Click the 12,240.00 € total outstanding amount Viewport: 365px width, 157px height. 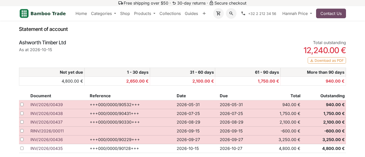[325, 50]
